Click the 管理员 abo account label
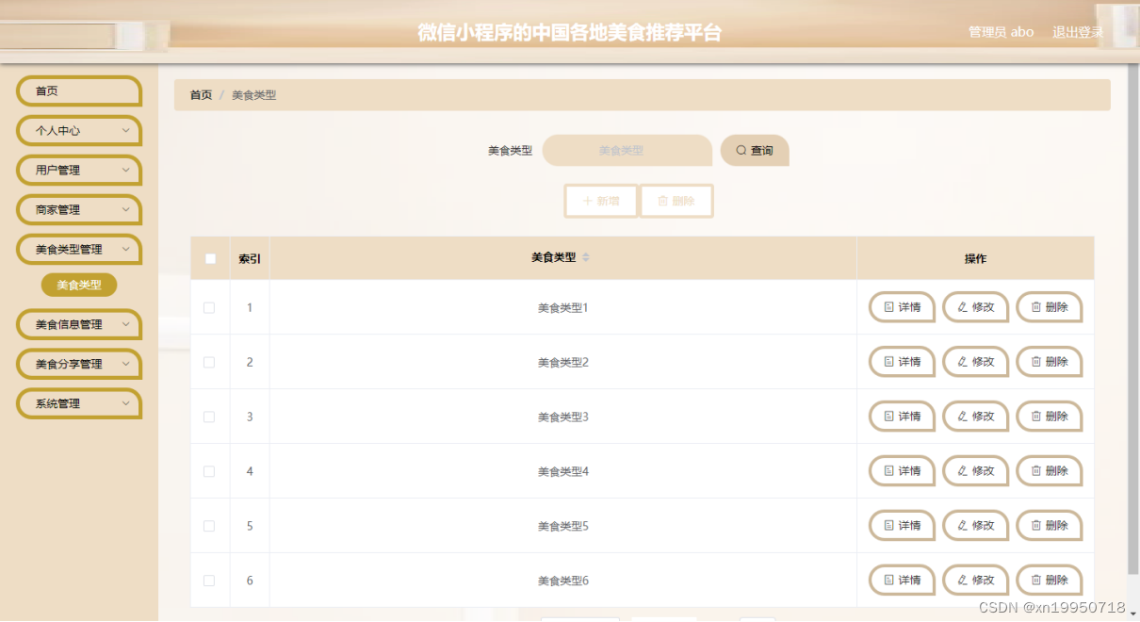Image resolution: width=1140 pixels, height=622 pixels. pyautogui.click(x=1001, y=32)
